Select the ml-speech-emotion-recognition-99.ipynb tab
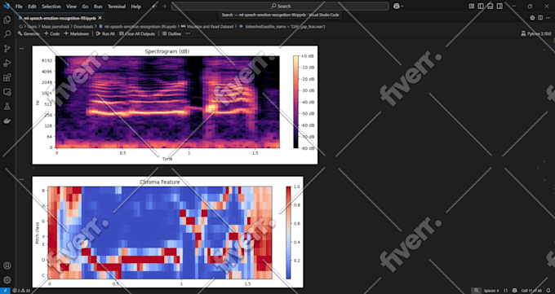 point(60,18)
